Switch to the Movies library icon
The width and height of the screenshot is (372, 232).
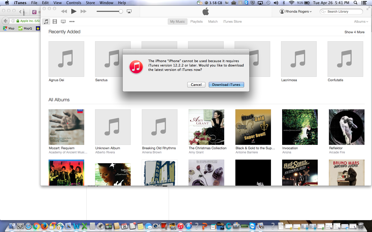55,22
